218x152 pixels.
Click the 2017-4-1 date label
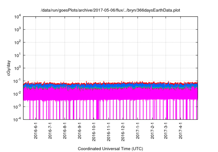(x=180, y=131)
